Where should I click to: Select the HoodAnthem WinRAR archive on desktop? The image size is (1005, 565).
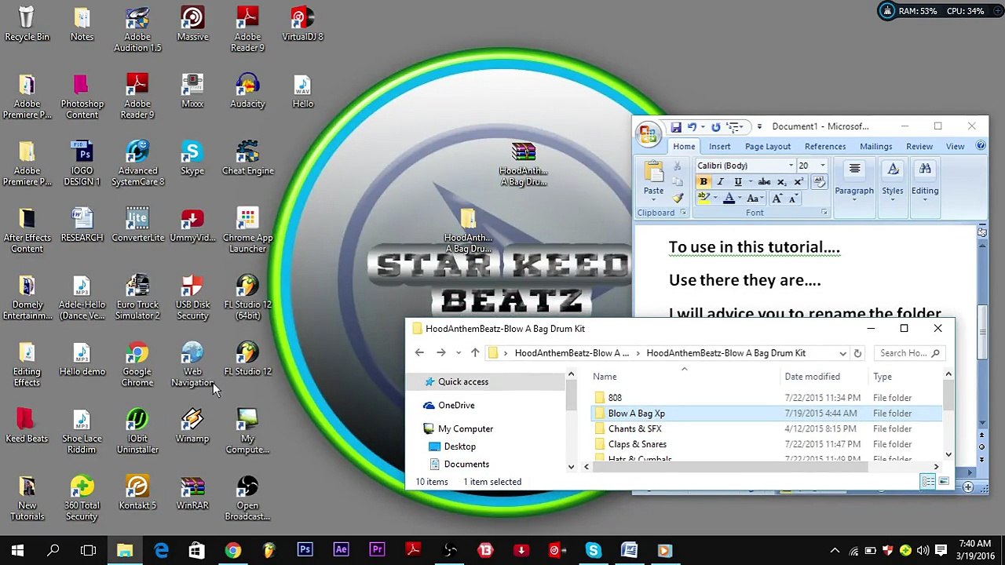pos(524,164)
